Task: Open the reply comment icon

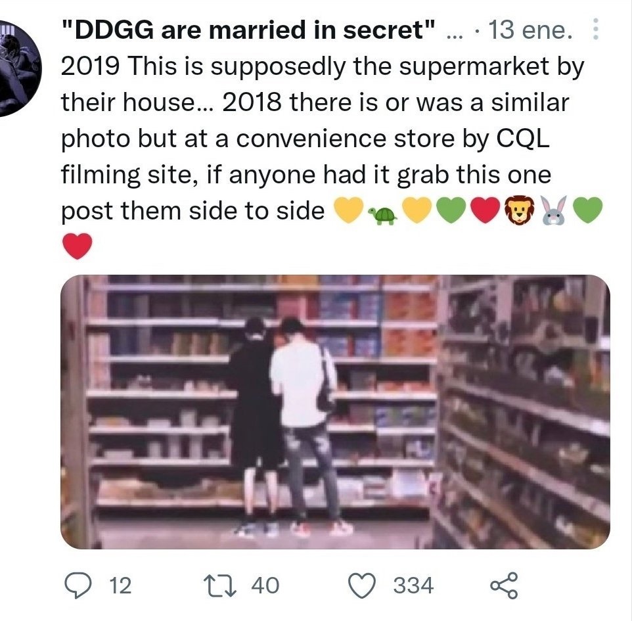Action: pos(78,585)
